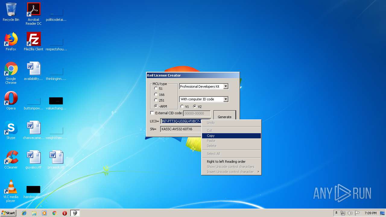Open the network tray icon
This screenshot has width=386, height=217.
click(x=343, y=213)
